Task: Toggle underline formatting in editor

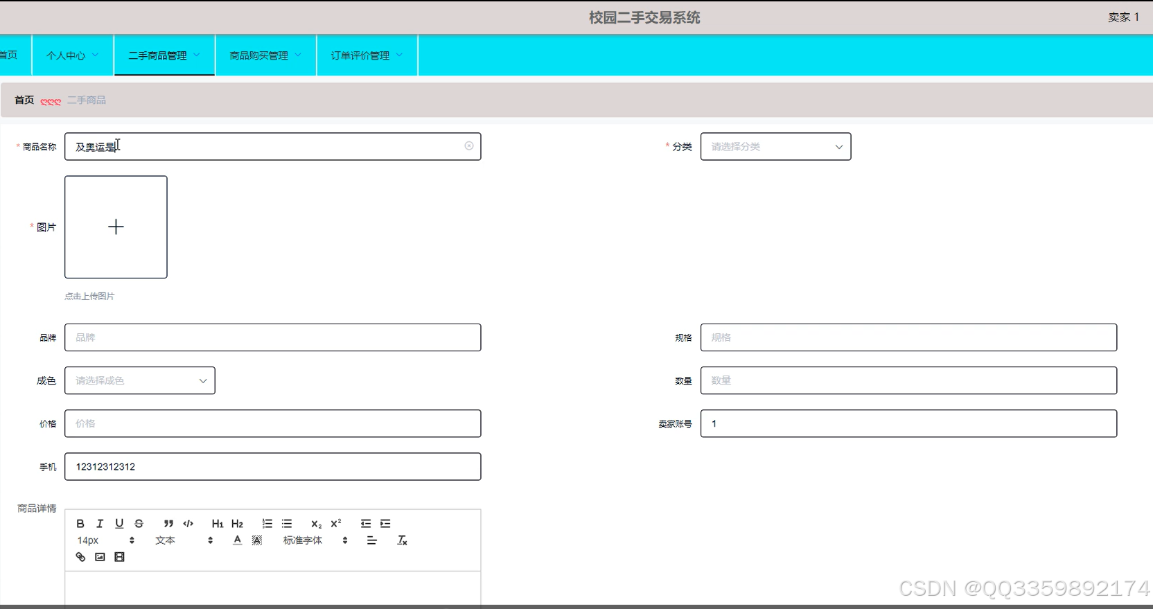Action: pos(119,524)
